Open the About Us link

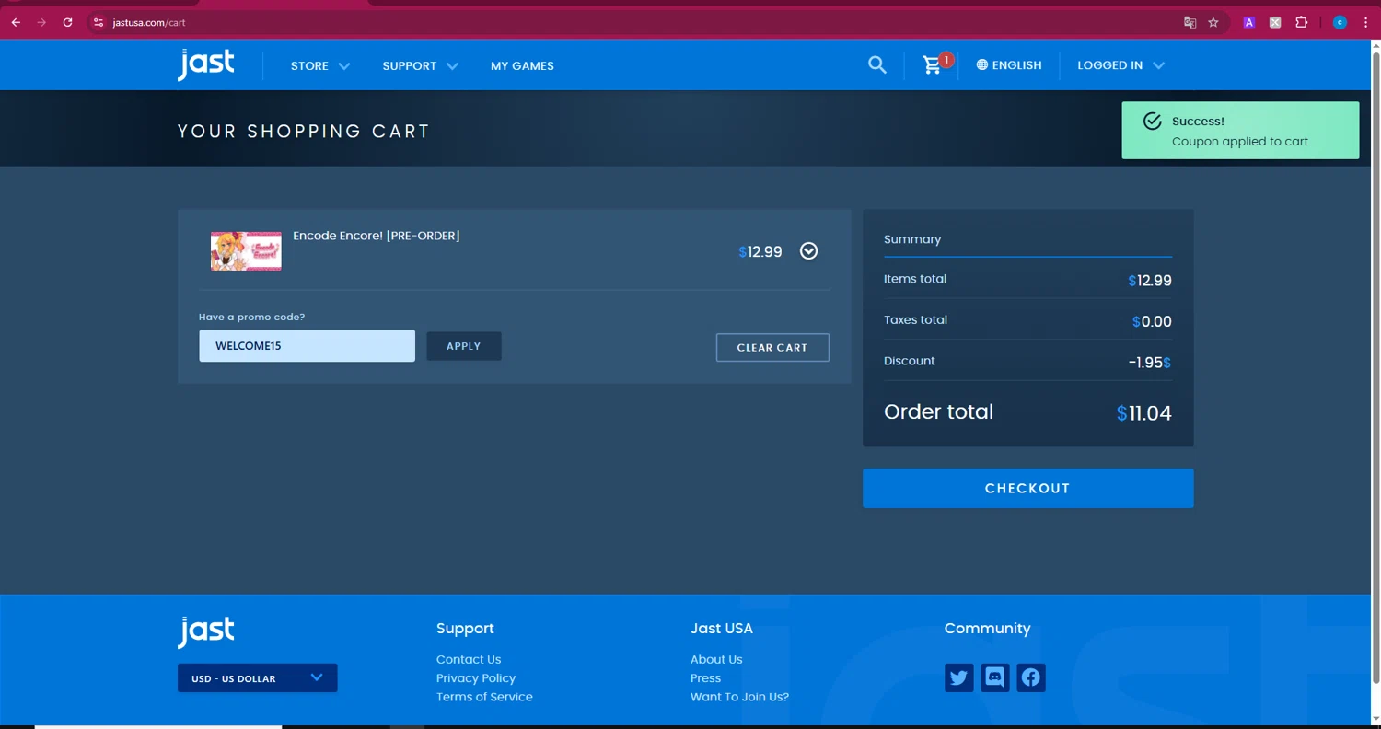pos(716,659)
